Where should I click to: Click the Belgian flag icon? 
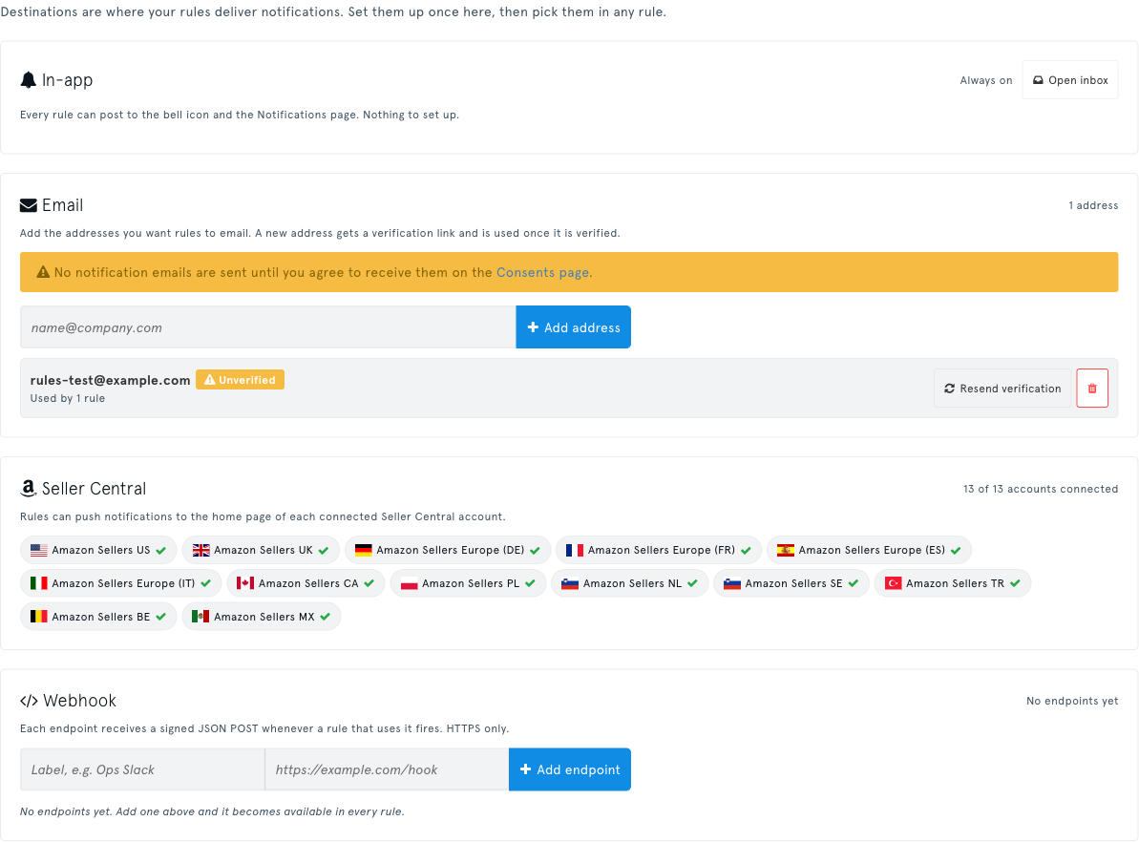[38, 617]
